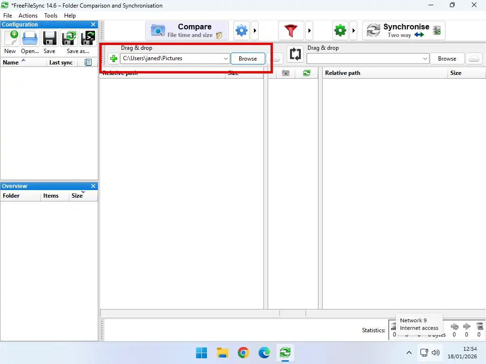Click the Save as... icon
Image resolution: width=486 pixels, height=364 pixels.
point(68,38)
